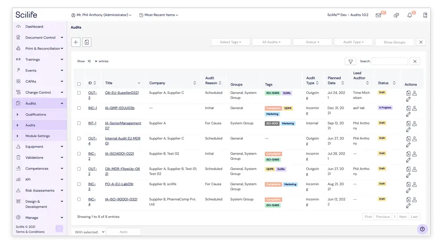Select Qualifications submenu item
444x248 pixels.
click(40, 114)
